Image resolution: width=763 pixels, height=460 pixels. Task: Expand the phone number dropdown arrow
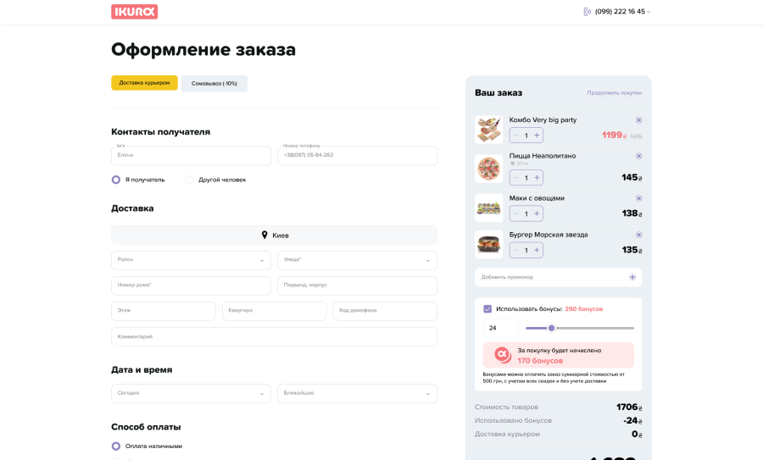pos(649,12)
